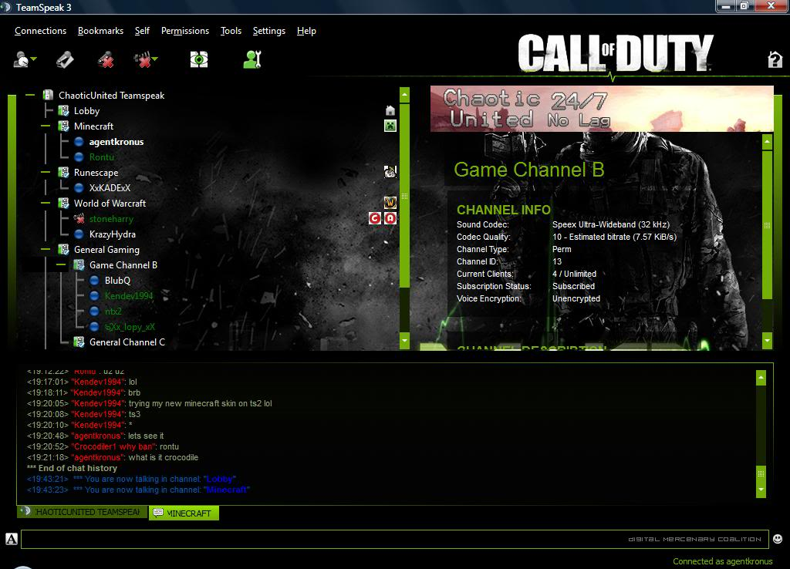Click the red C badge next to stoneharry

click(x=375, y=218)
